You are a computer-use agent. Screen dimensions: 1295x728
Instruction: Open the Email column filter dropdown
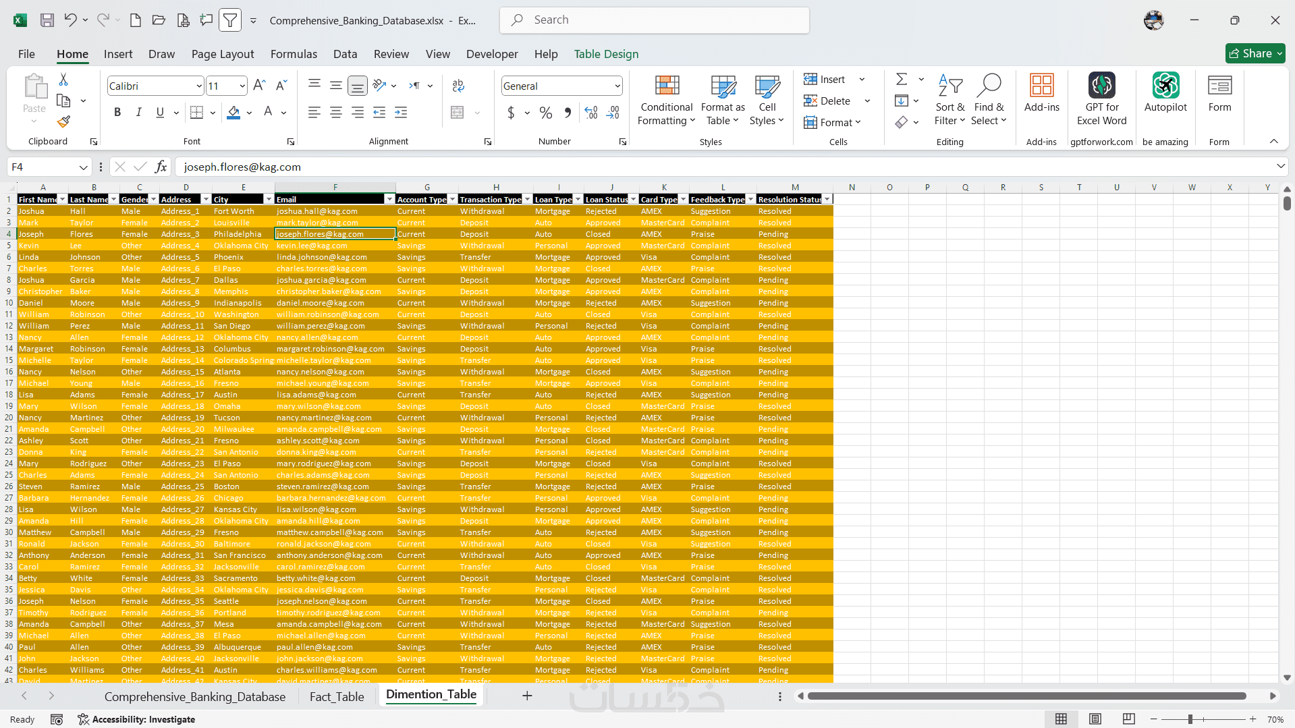click(389, 200)
